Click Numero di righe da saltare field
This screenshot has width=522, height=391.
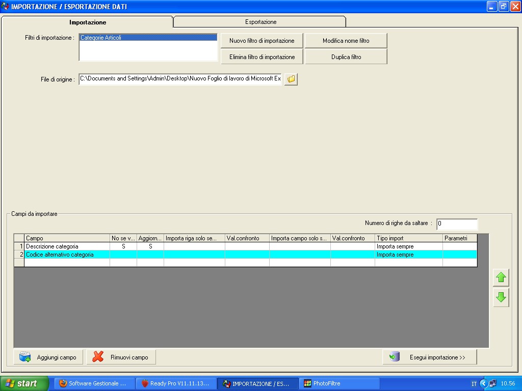pyautogui.click(x=457, y=224)
